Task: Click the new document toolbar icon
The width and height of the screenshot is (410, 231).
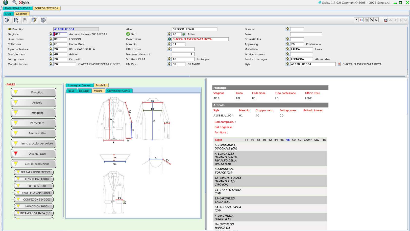Action: (x=16, y=20)
